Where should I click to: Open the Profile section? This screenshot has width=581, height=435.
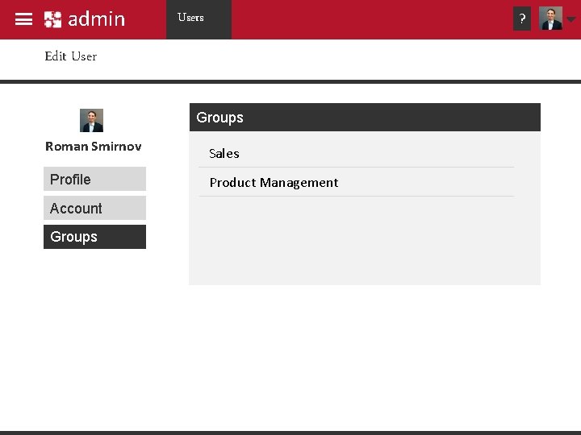click(x=95, y=179)
